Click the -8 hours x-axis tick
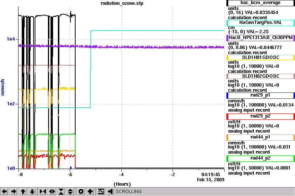Image resolution: width=295 pixels, height=196 pixels. (20, 175)
